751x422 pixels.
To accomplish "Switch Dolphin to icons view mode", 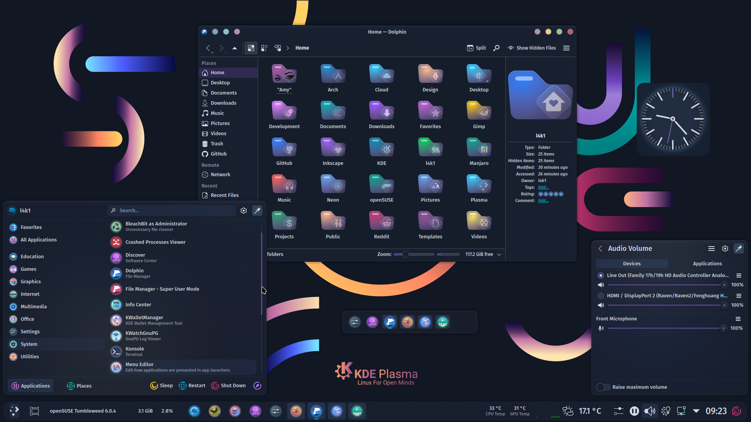I will click(251, 48).
